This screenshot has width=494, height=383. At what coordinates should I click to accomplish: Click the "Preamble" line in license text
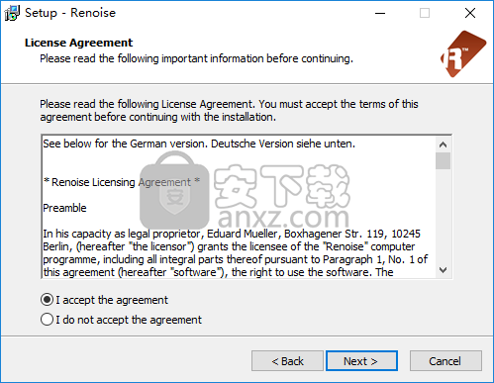[x=64, y=208]
